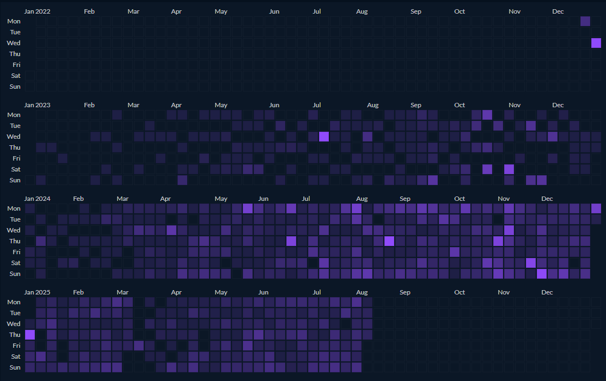
Task: Click the "Mon" row label of the 2023 calendar
Action: point(14,115)
